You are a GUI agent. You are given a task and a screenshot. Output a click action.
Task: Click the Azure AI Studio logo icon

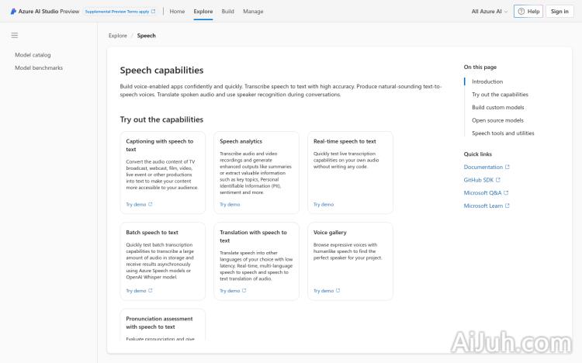point(13,12)
